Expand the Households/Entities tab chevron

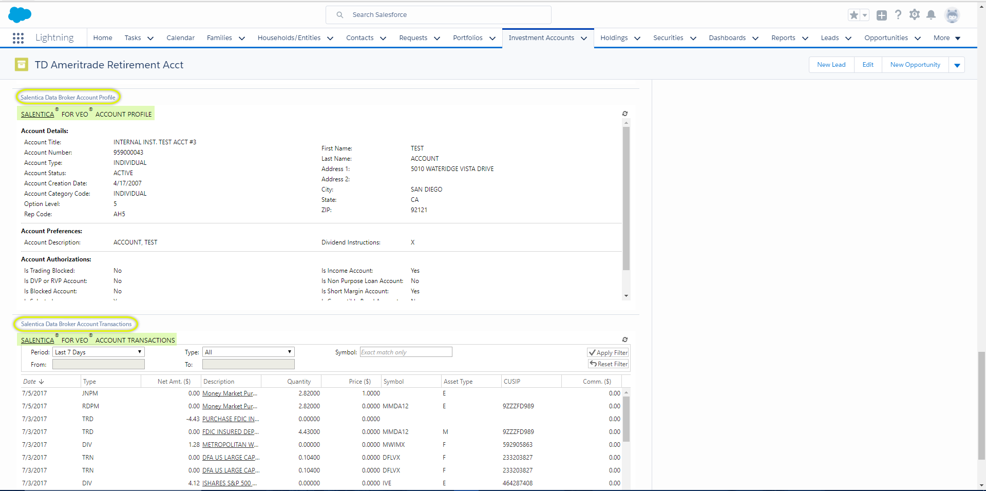(330, 39)
